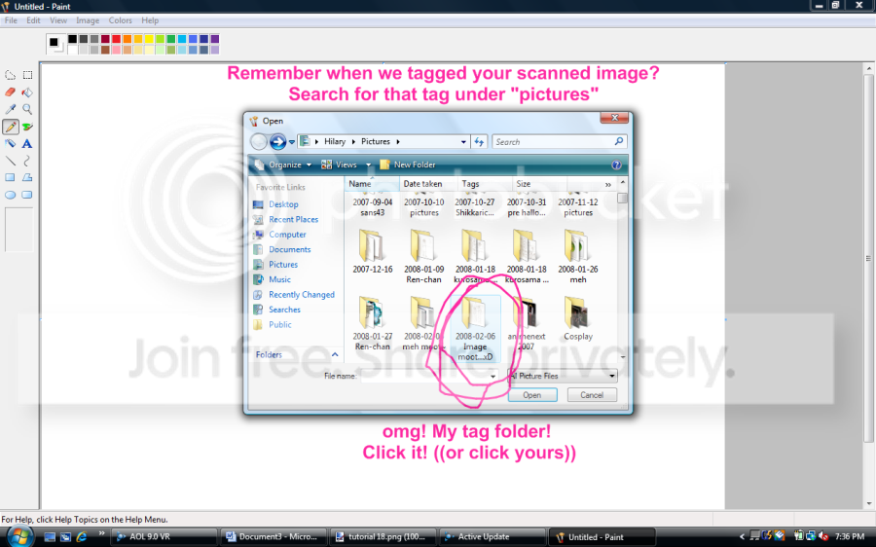Viewport: 876px width, 547px height.
Task: Select the Rectangle shape tool
Action: click(x=10, y=178)
